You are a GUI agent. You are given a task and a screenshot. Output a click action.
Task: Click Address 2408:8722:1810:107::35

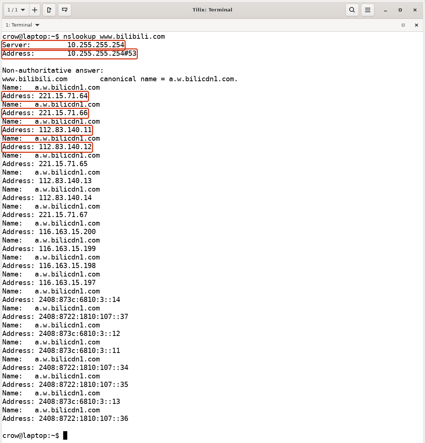65,385
